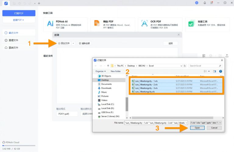The image size is (234, 152).
Task: Open the Organize menu
Action: pyautogui.click(x=101, y=71)
